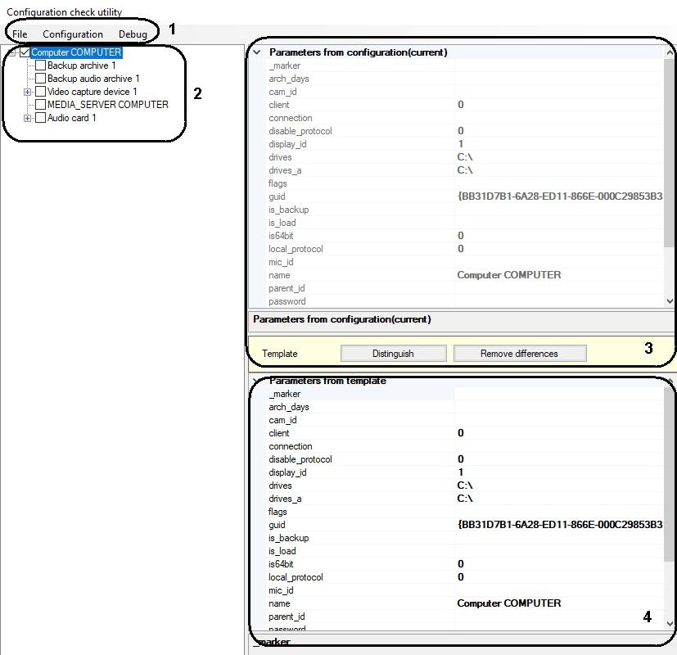
Task: Select parent_id row in current configuration
Action: pos(465,288)
